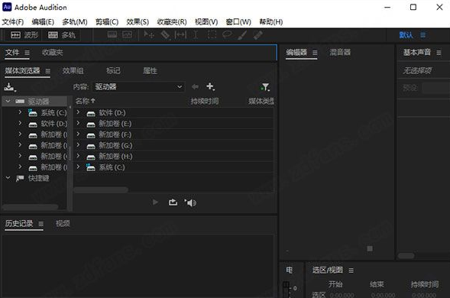Image resolution: width=450 pixels, height=298 pixels.
Task: Expand 新加卷 (H:) row in list
Action: [x=78, y=156]
